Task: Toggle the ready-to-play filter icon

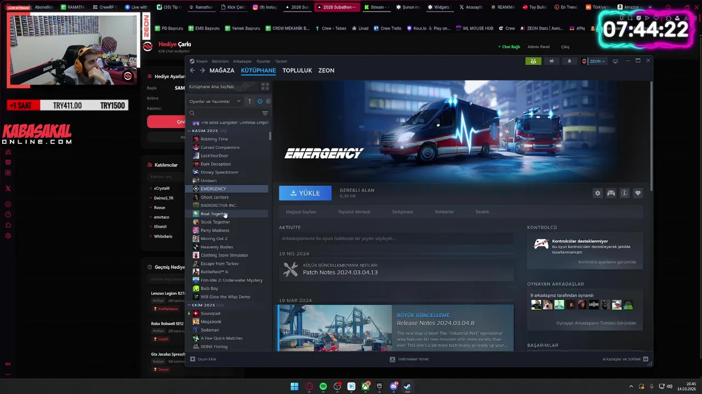Action: [x=268, y=101]
